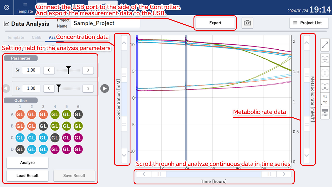The image size is (332, 187).
Task: Click the vertical autoscale icon
Action: pos(325,73)
